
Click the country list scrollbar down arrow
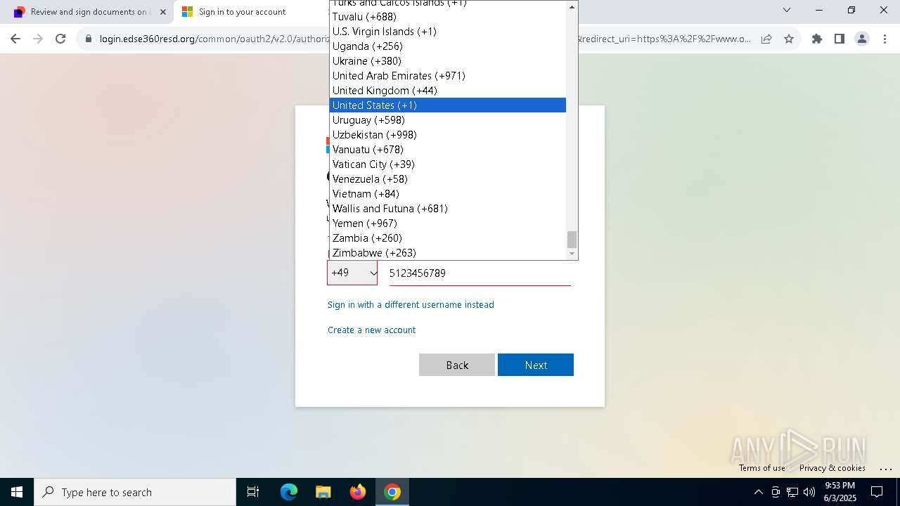pos(572,254)
